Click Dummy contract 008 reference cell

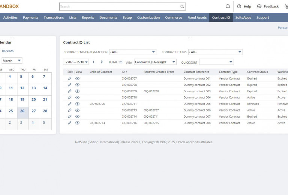pos(197,123)
